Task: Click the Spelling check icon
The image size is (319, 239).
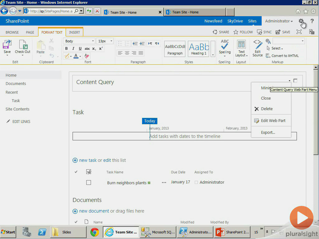Action: point(225,45)
